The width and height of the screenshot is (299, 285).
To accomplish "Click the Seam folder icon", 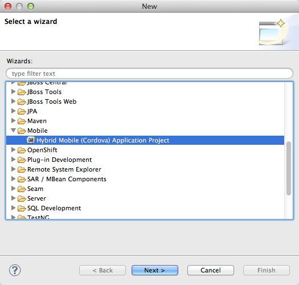I will tap(22, 189).
